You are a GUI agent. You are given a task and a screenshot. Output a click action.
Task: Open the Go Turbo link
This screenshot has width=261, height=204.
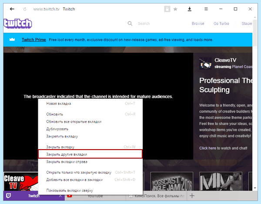[221, 23]
